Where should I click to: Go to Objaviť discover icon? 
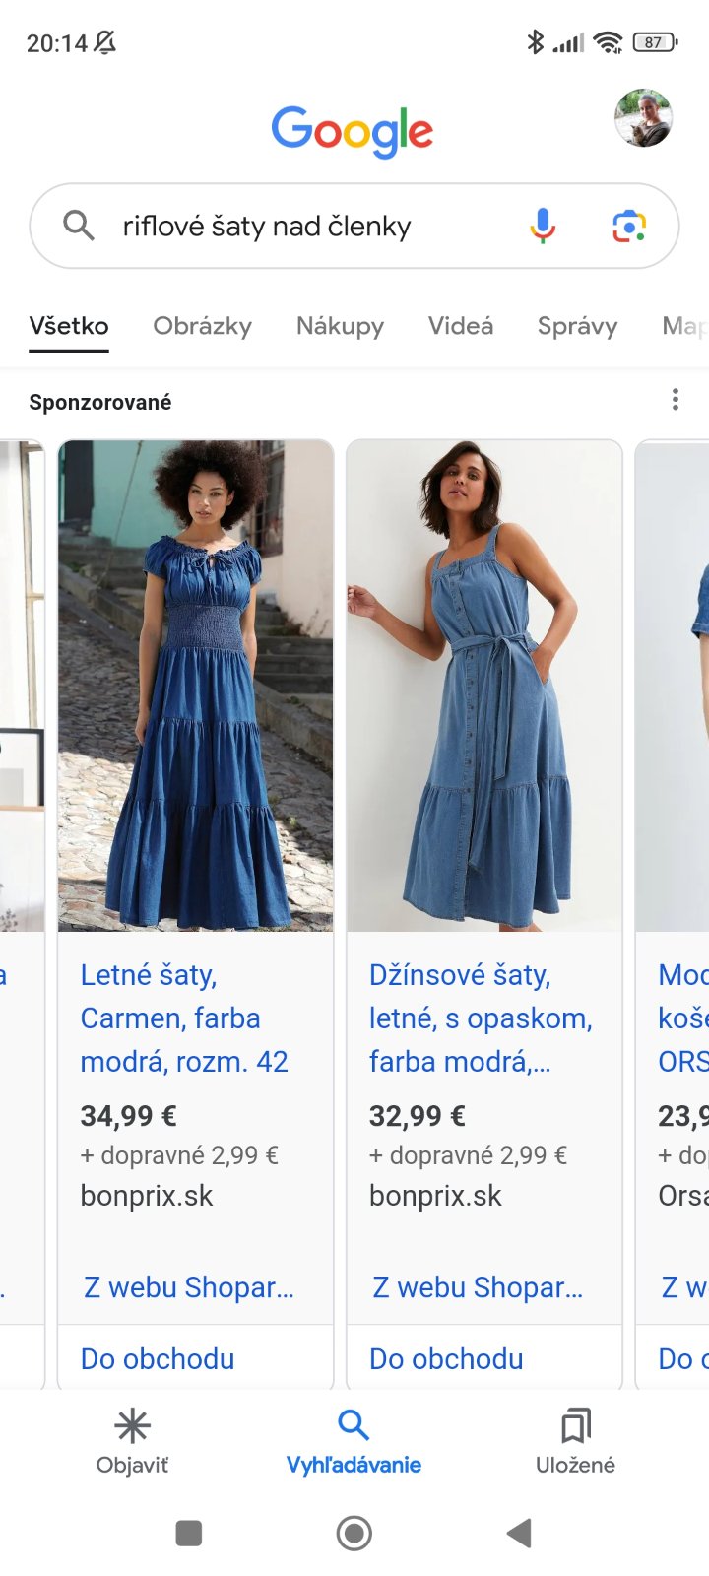pyautogui.click(x=132, y=1426)
